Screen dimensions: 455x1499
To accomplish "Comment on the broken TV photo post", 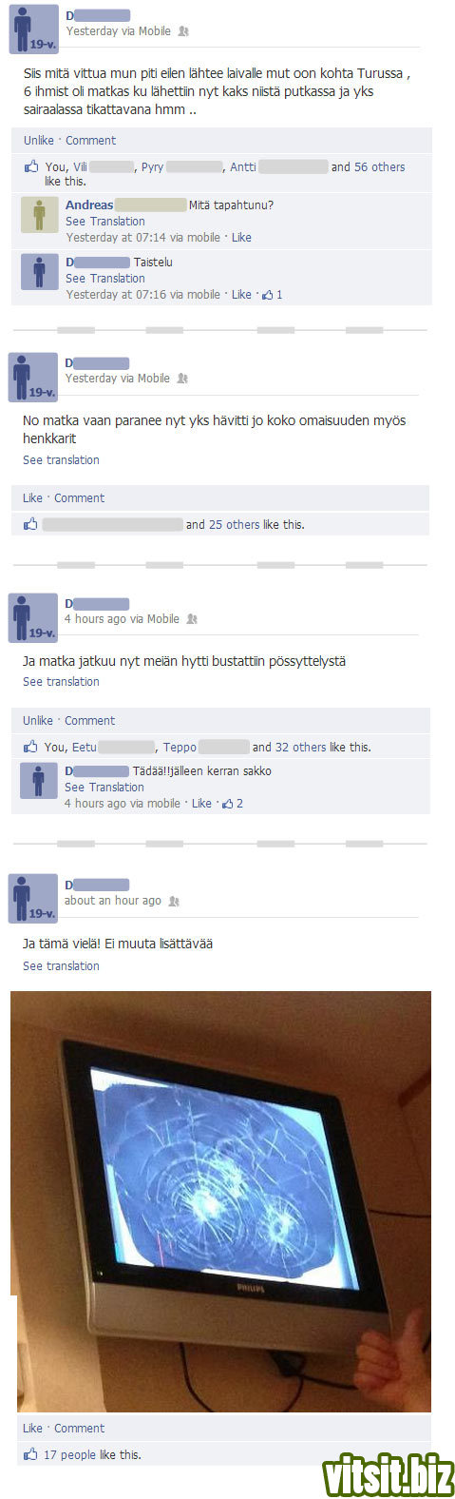I will point(79,1428).
